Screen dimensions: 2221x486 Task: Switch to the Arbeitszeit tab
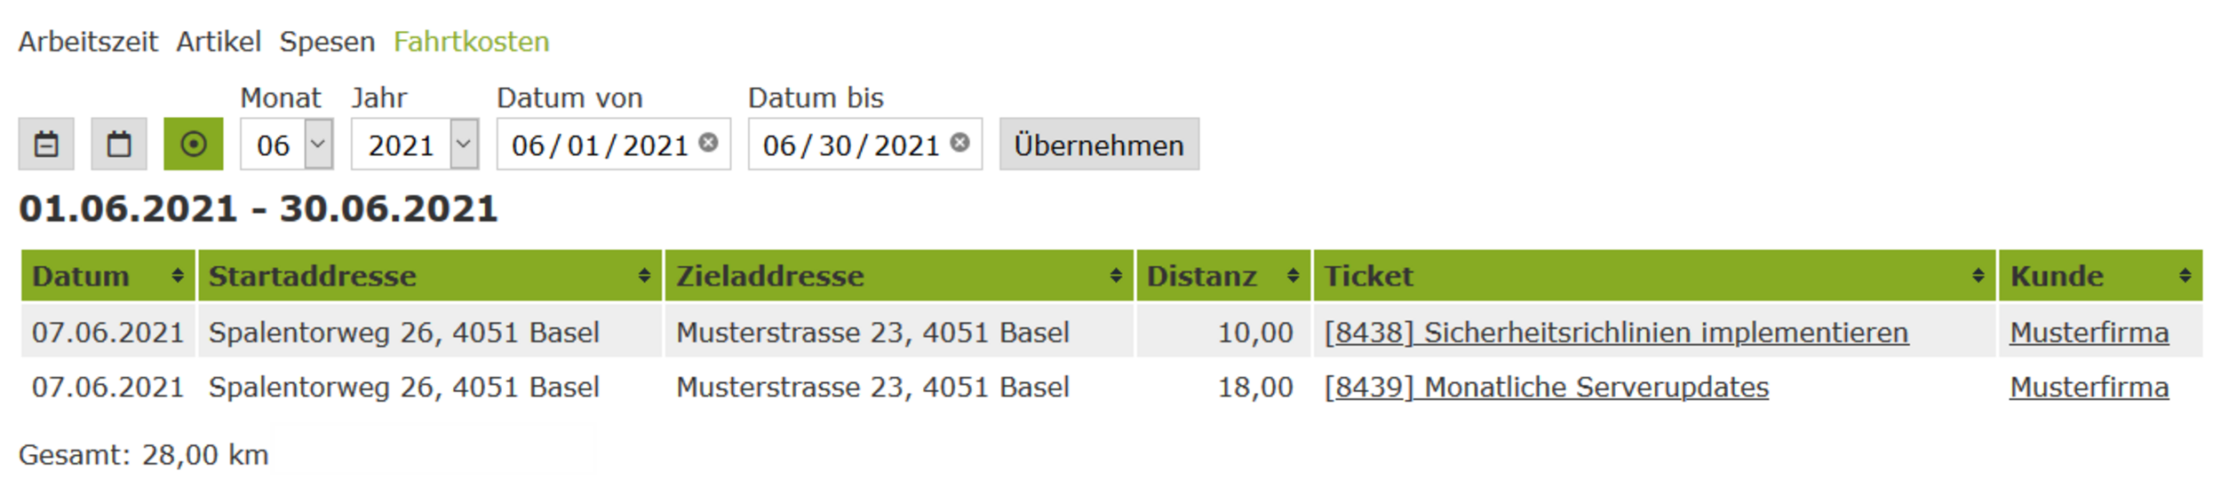[88, 42]
